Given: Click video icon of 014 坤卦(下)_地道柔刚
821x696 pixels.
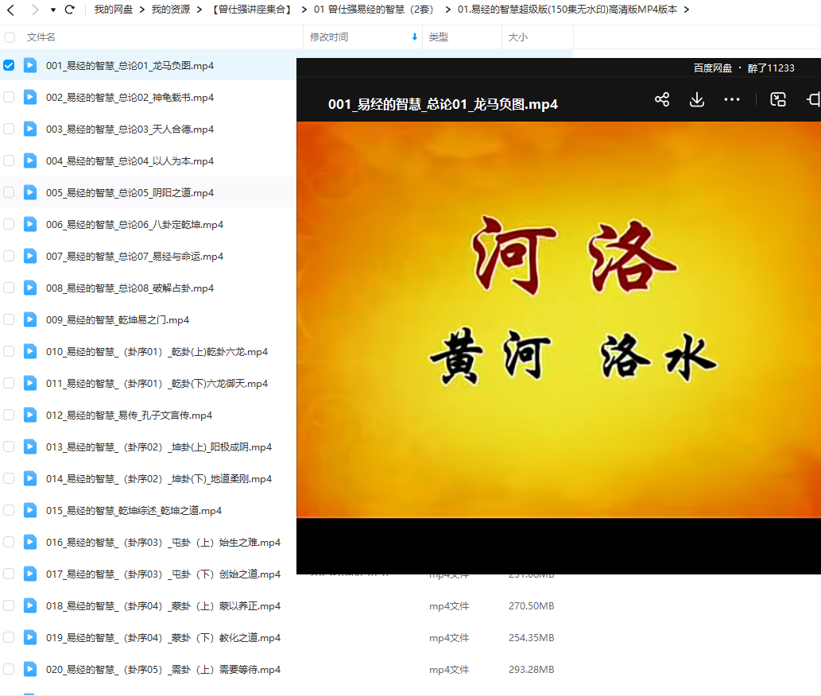Looking at the screenshot, I should click(30, 478).
